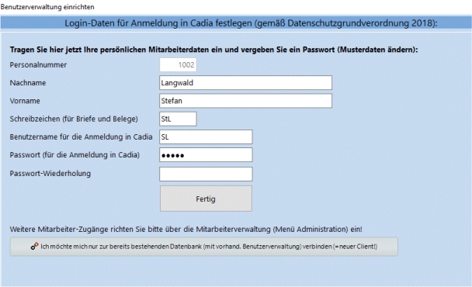Click the Benutzerverwaltung einrichten window title
Viewport: 472px width, 287px height.
(x=47, y=7)
